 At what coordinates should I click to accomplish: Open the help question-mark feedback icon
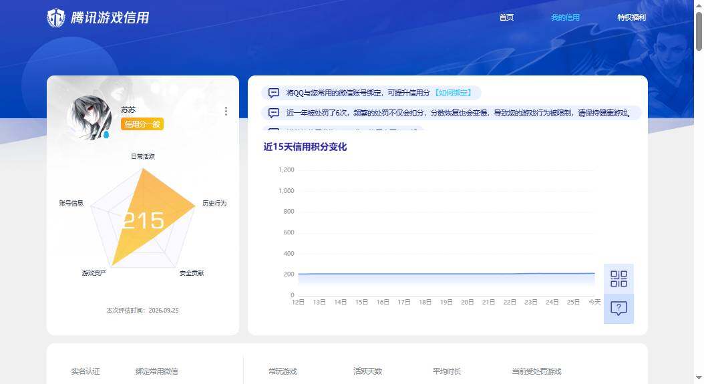pyautogui.click(x=619, y=309)
